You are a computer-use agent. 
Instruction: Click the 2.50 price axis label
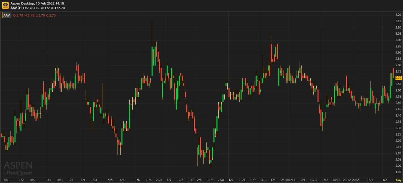point(398,103)
